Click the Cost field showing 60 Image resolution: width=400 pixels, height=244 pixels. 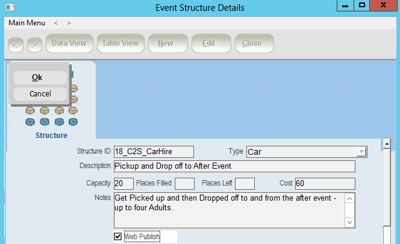coord(325,184)
